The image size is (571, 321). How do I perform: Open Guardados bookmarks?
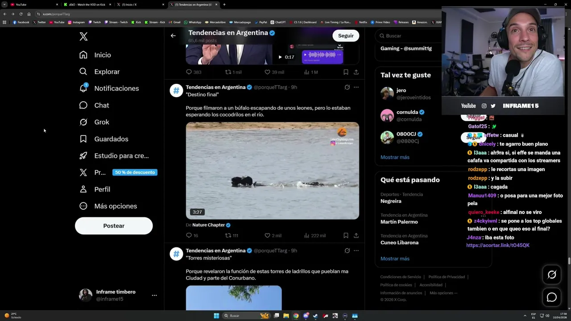[x=103, y=139]
